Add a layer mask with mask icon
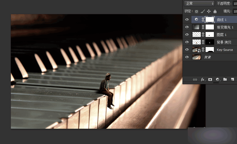This screenshot has width=237, height=144. [x=210, y=80]
